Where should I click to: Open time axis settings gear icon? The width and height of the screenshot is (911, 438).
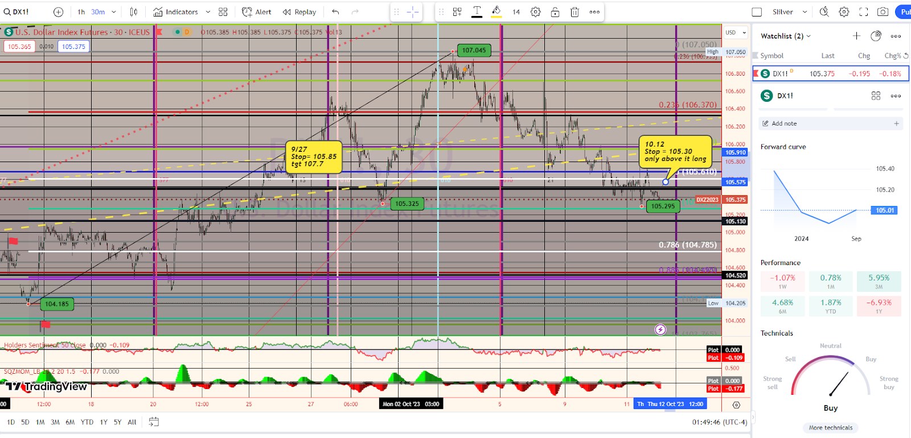[x=736, y=405]
